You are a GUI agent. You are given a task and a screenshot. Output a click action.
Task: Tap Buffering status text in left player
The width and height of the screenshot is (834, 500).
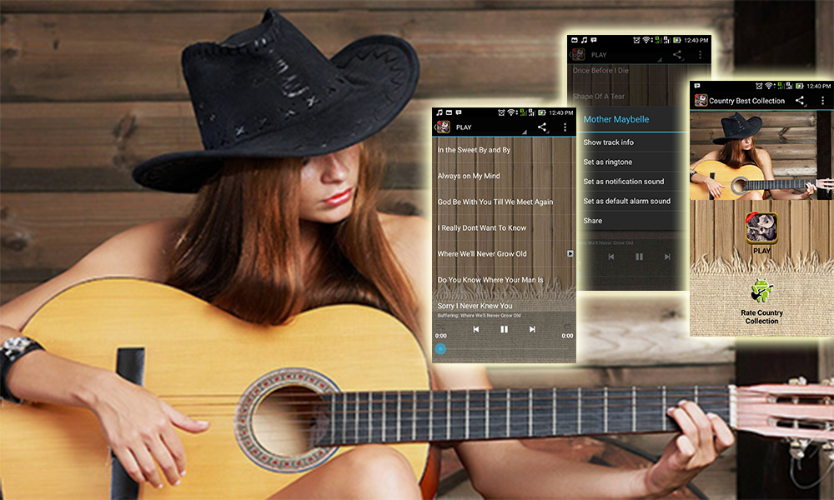[480, 316]
